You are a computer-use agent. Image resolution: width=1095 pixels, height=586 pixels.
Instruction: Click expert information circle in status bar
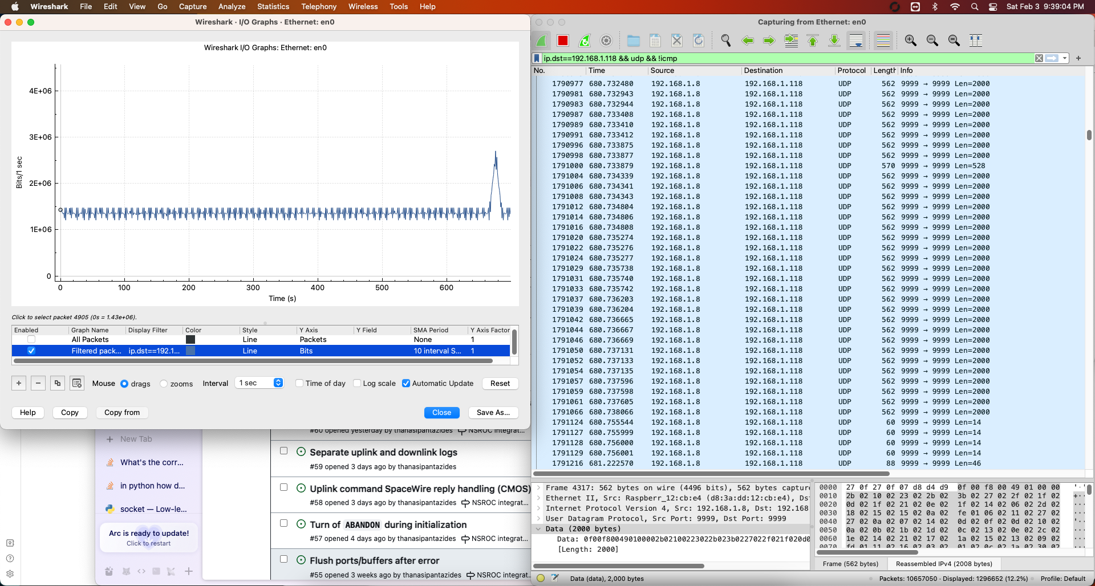pyautogui.click(x=541, y=578)
